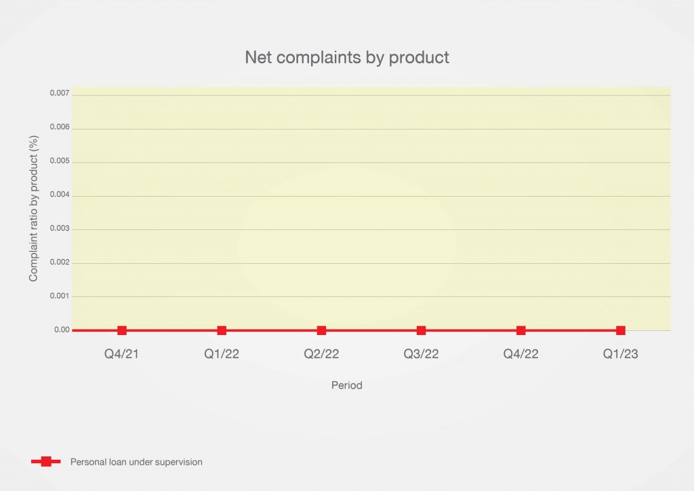This screenshot has width=694, height=491.
Task: Select the Q3/22 axis label
Action: pyautogui.click(x=421, y=355)
